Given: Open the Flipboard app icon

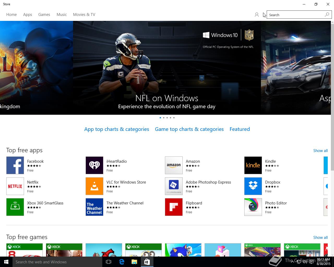Looking at the screenshot, I should pos(174,207).
